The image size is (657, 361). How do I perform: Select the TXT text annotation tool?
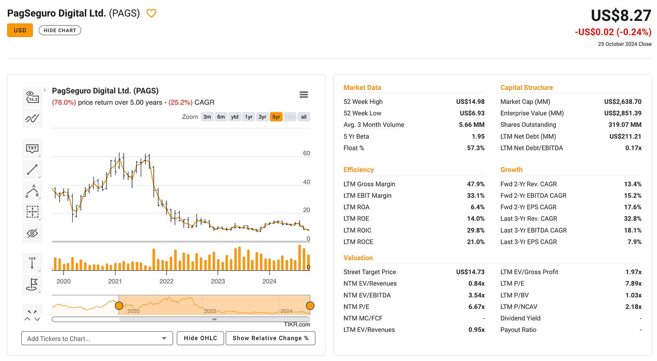coord(32,148)
